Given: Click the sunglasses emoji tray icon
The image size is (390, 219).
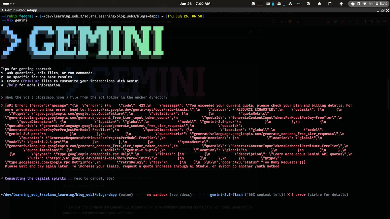Looking at the screenshot, I should [308, 4].
